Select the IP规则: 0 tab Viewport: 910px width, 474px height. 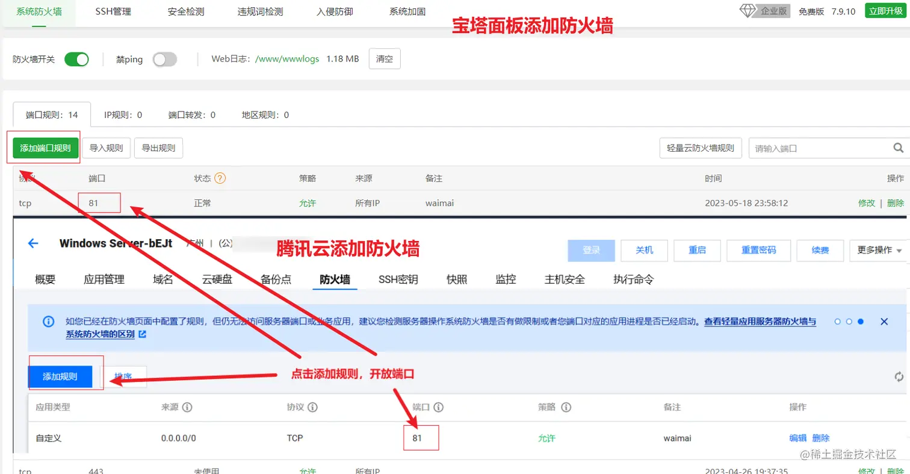coord(123,114)
